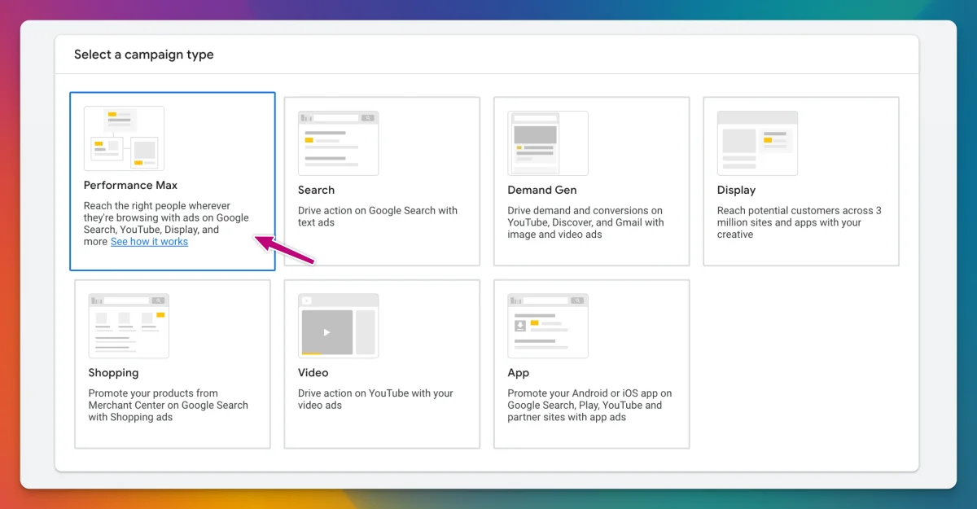Click 'Reach the right people' description
The image size is (977, 509).
pos(166,224)
